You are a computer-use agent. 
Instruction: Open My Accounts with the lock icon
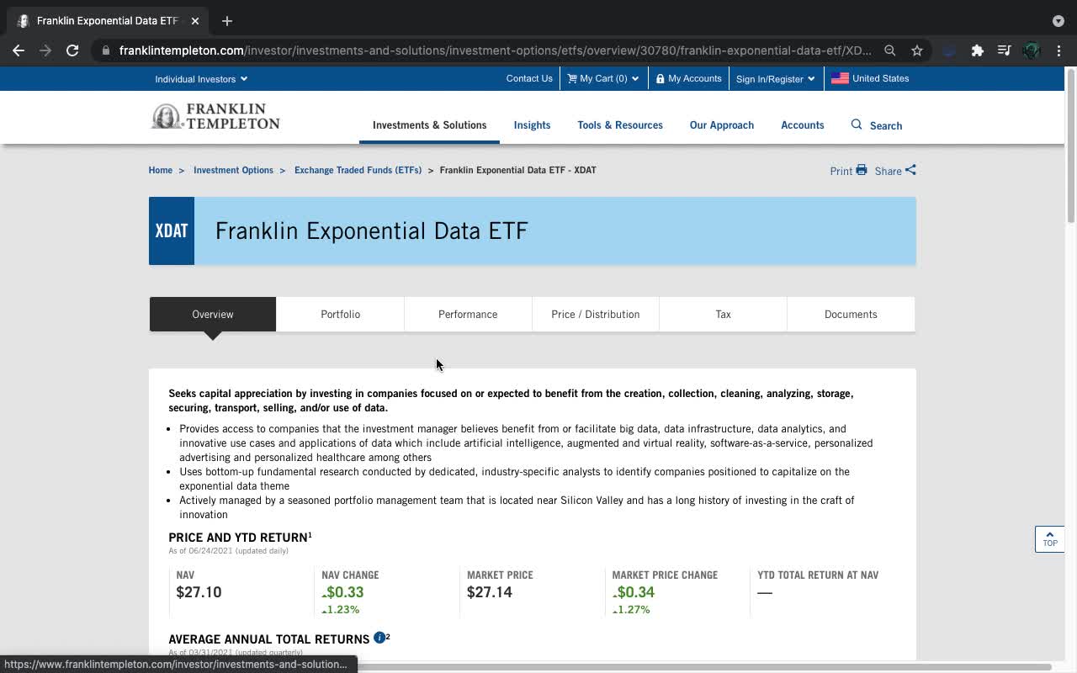[x=689, y=78]
